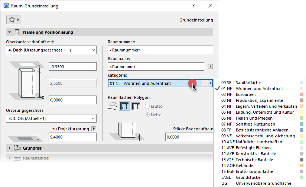
Task: Choose UGF Unverwendbare Grundfläche
Action: 260,184
